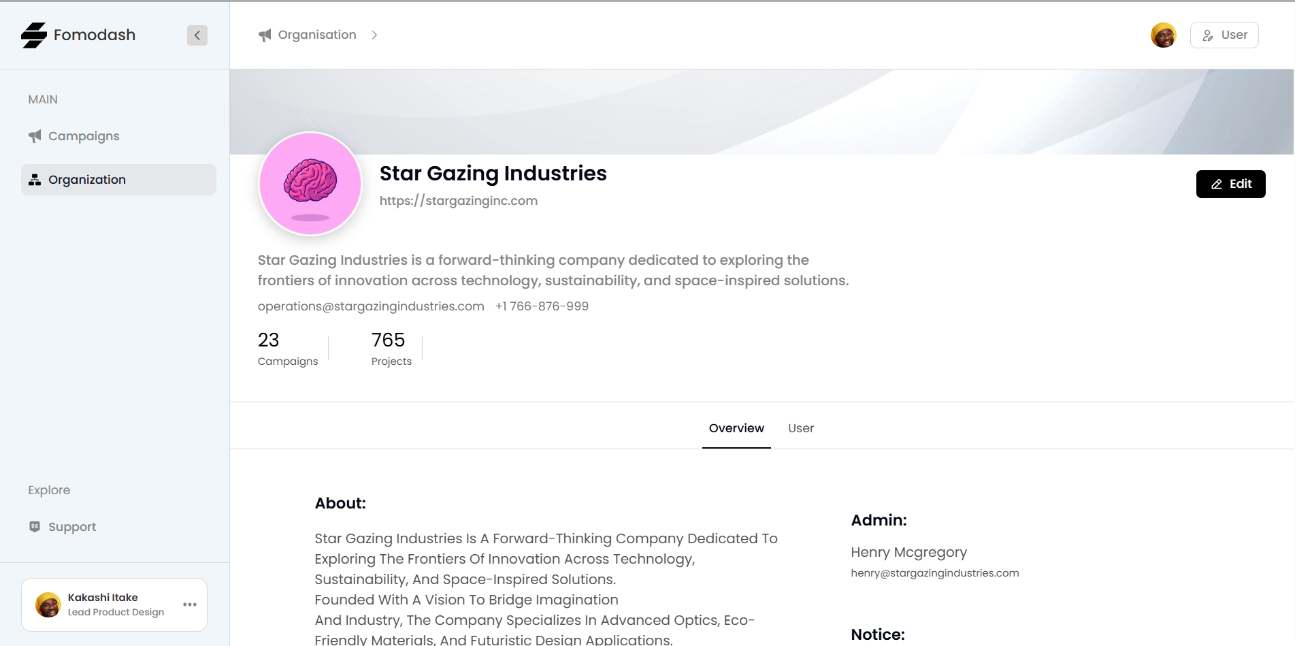Switch to the Overview tab
The image size is (1295, 646).
tap(736, 428)
